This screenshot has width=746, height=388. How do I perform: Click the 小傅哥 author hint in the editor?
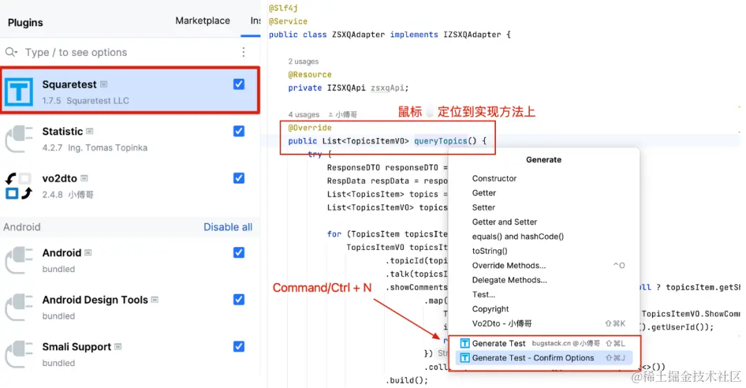(x=343, y=114)
